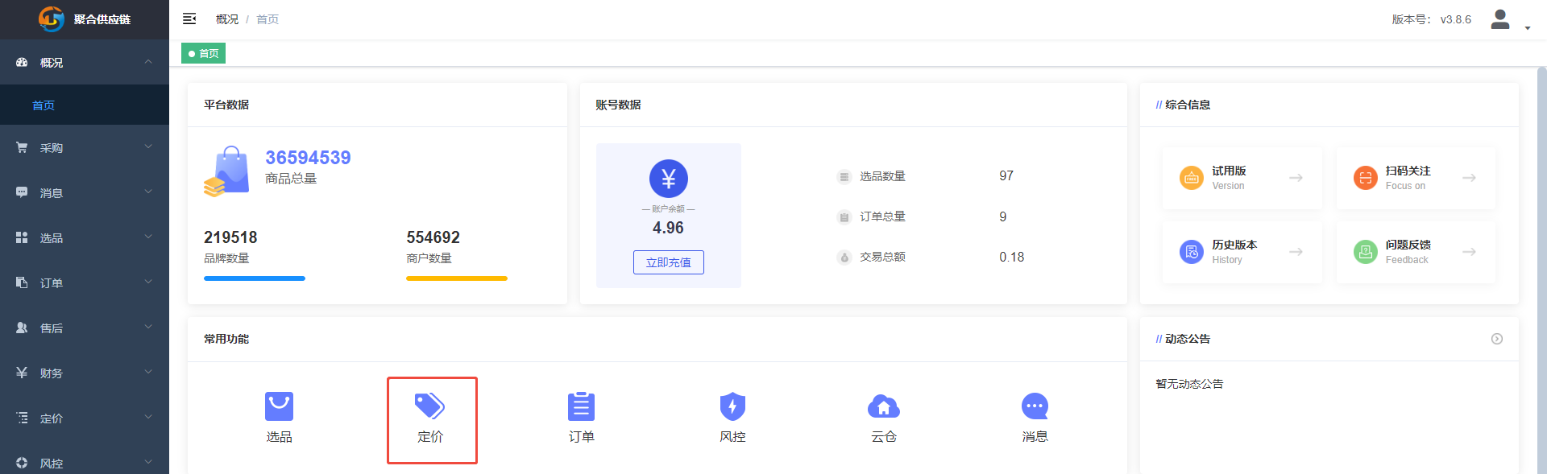This screenshot has width=1547, height=474.
Task: Select 首页 in the sidebar submenu
Action: [44, 105]
